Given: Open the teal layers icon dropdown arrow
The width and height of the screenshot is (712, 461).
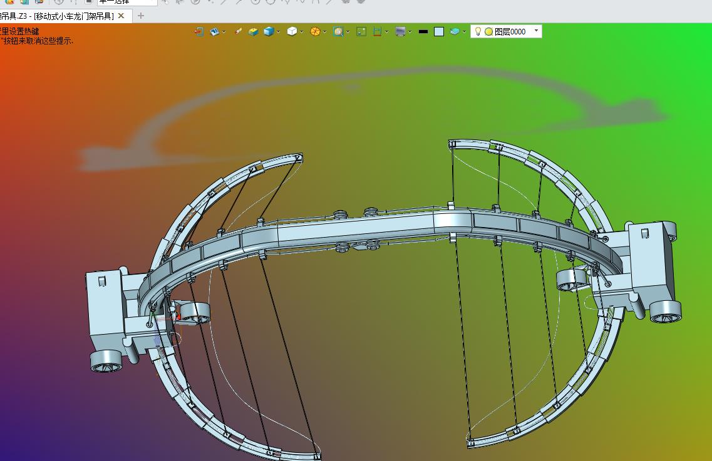Looking at the screenshot, I should pyautogui.click(x=464, y=32).
